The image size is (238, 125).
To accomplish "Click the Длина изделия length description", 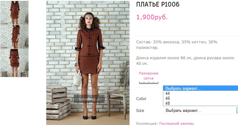I will pos(185,60).
